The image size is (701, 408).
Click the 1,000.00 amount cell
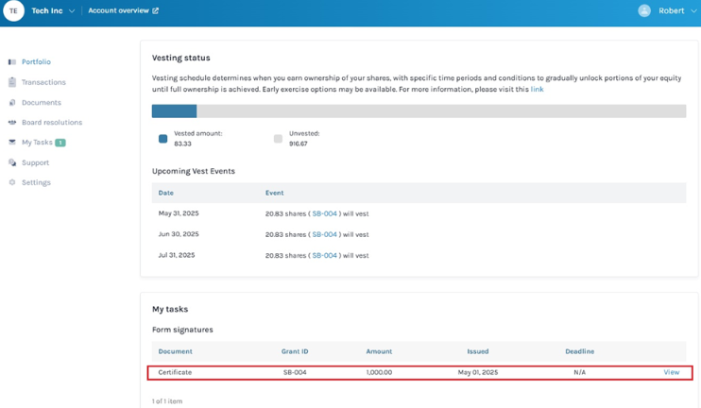pyautogui.click(x=379, y=372)
